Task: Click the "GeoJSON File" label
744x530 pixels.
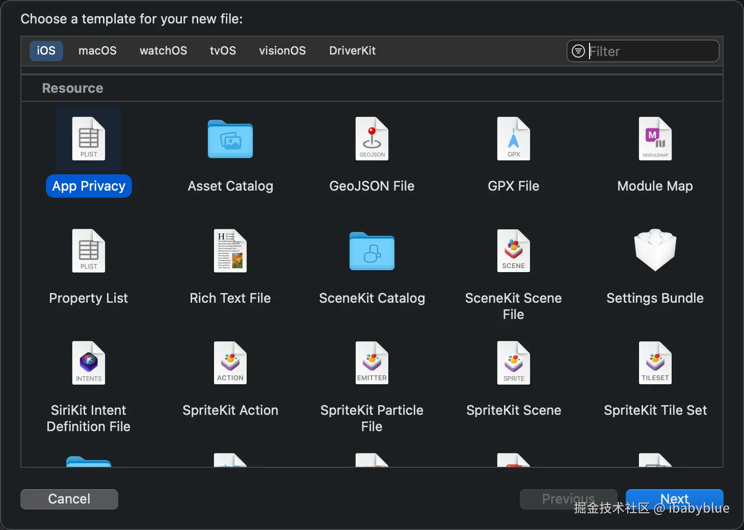Action: click(372, 186)
